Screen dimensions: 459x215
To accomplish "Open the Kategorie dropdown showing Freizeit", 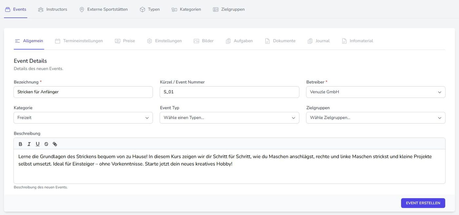I will 83,118.
